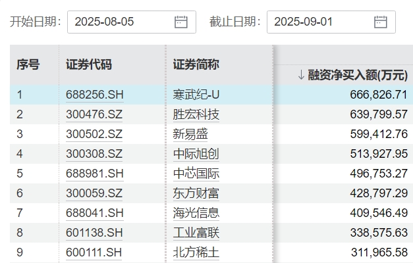Open stock code 688981.SH
This screenshot has height=263, width=413.
coord(95,174)
